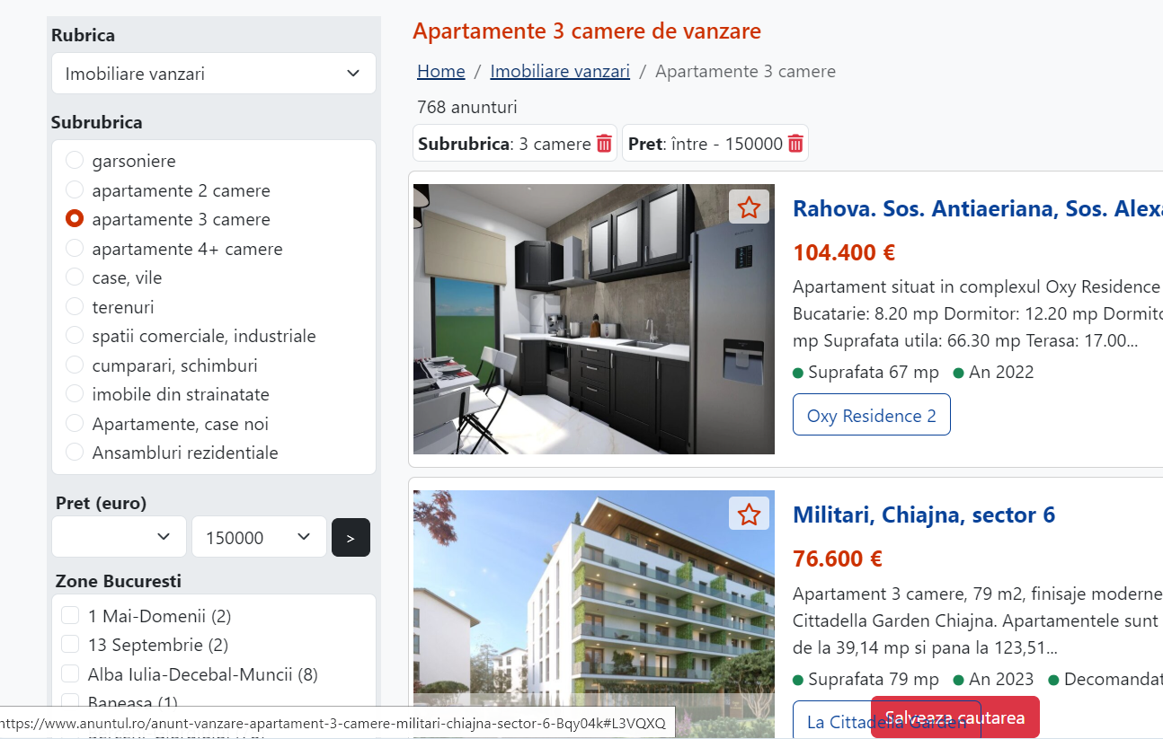
Task: Select case, vile subrubrica
Action: click(x=75, y=277)
